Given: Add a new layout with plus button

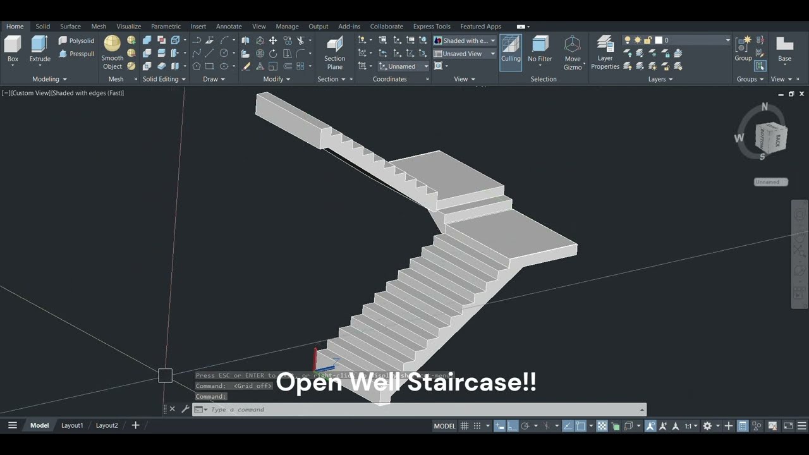Looking at the screenshot, I should [135, 425].
